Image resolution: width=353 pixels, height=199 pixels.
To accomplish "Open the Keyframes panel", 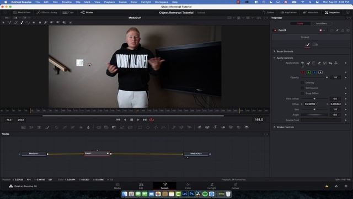I will 288,12.
